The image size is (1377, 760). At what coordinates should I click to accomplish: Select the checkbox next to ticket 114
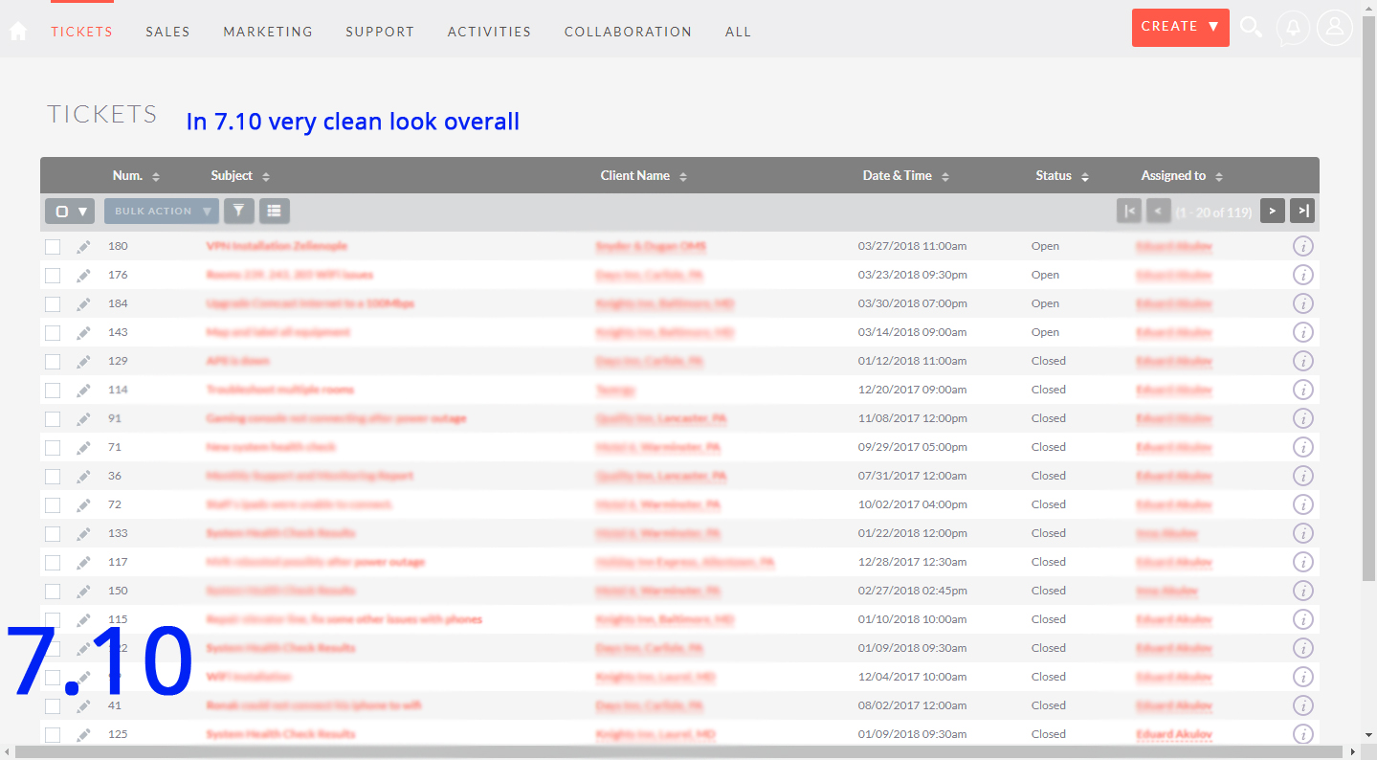pos(53,390)
